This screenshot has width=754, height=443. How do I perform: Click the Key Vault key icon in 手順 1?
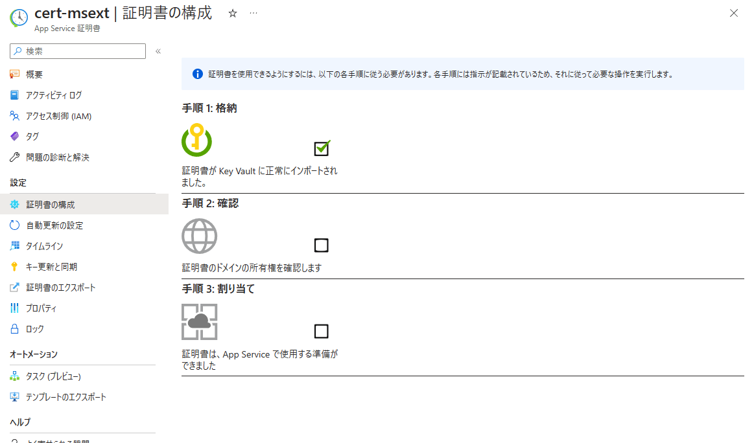point(196,140)
